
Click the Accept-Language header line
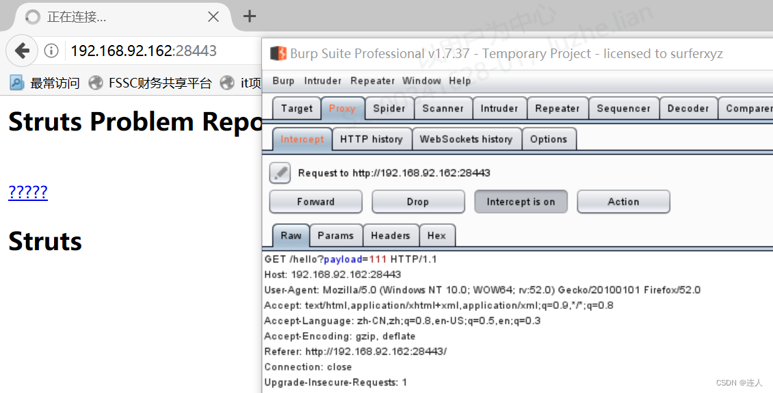click(402, 321)
